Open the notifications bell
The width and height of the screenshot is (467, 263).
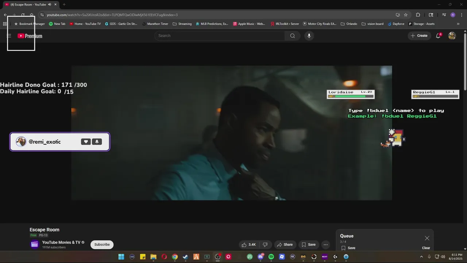(x=438, y=36)
